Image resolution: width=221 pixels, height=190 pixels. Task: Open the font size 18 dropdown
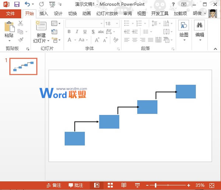[x=117, y=24]
